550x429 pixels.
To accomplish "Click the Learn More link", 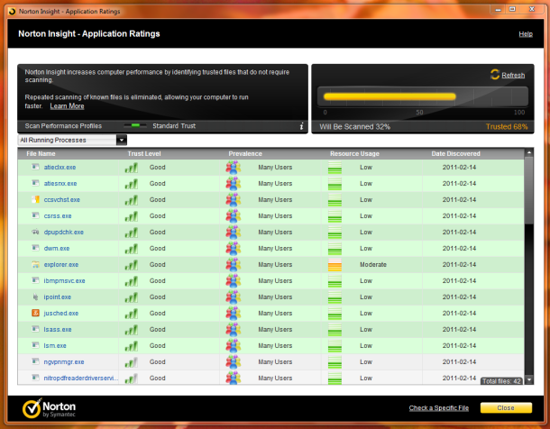I will tap(67, 105).
